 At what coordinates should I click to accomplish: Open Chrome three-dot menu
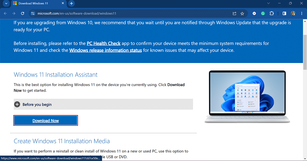(301, 14)
